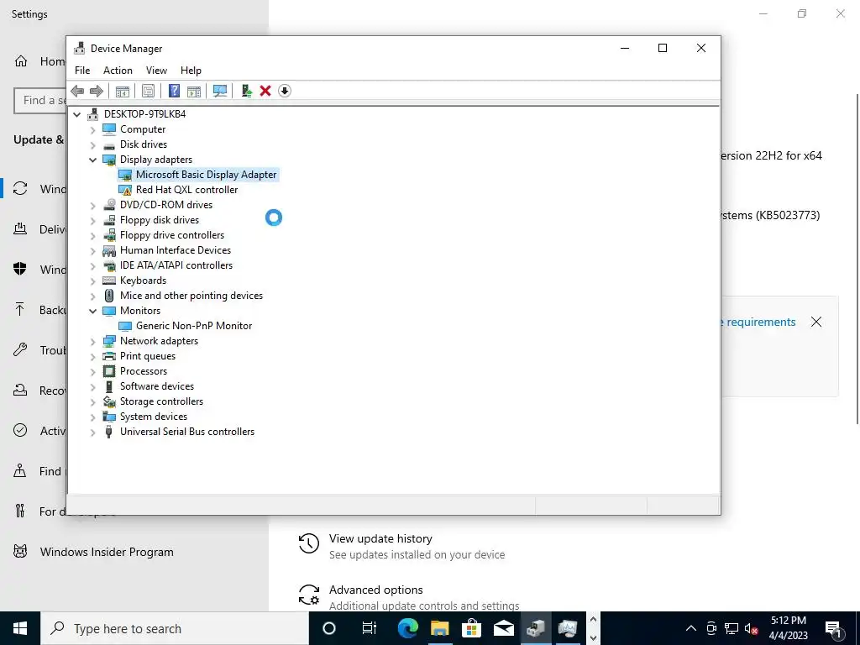The image size is (860, 645).
Task: Click the Windows Insider Program cat icon
Action: [x=20, y=551]
